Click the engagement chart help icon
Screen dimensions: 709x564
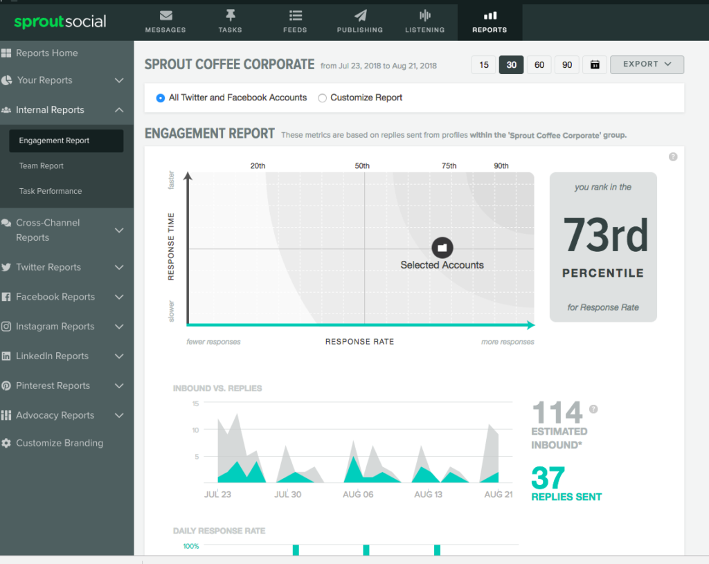[x=673, y=157]
